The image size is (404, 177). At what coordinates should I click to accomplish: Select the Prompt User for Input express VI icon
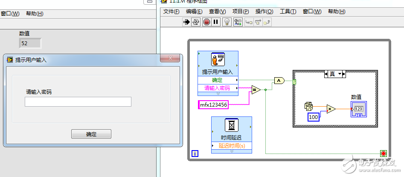[x=218, y=60]
